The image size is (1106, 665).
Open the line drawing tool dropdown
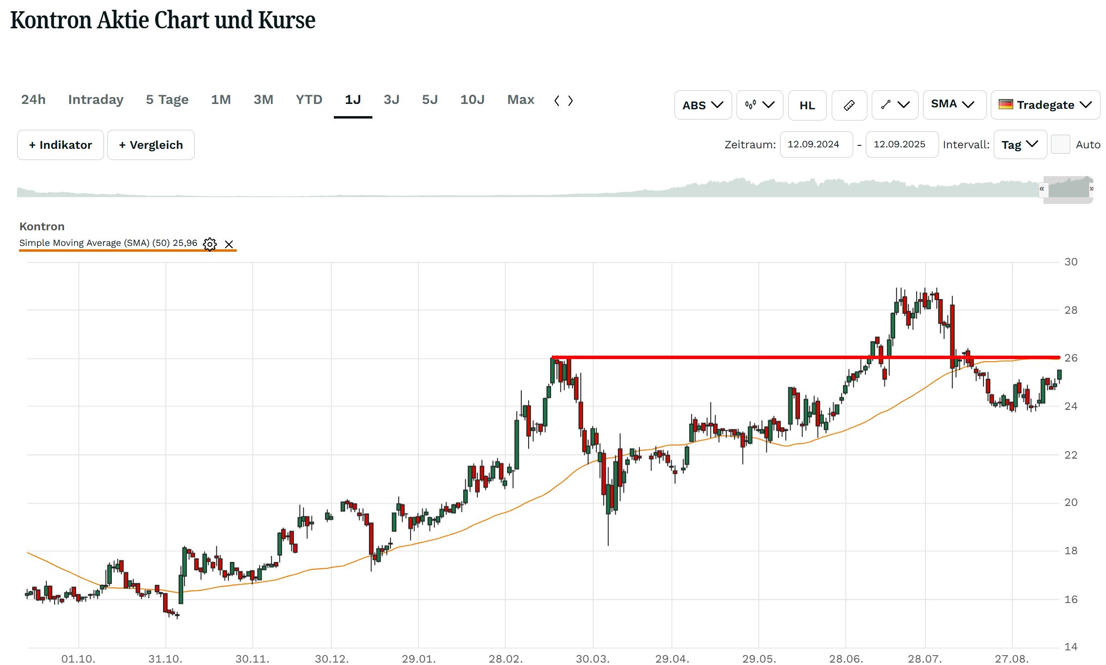(x=895, y=105)
